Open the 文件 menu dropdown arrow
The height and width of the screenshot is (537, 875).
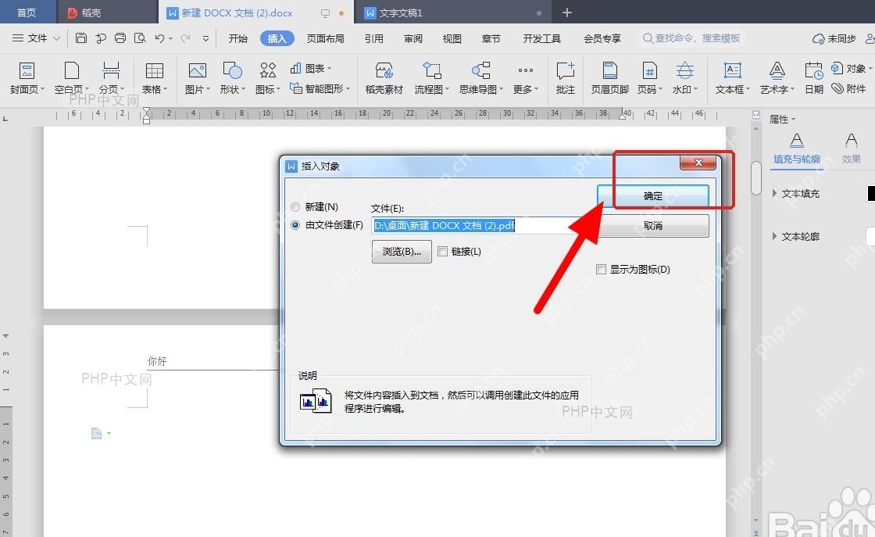coord(56,38)
